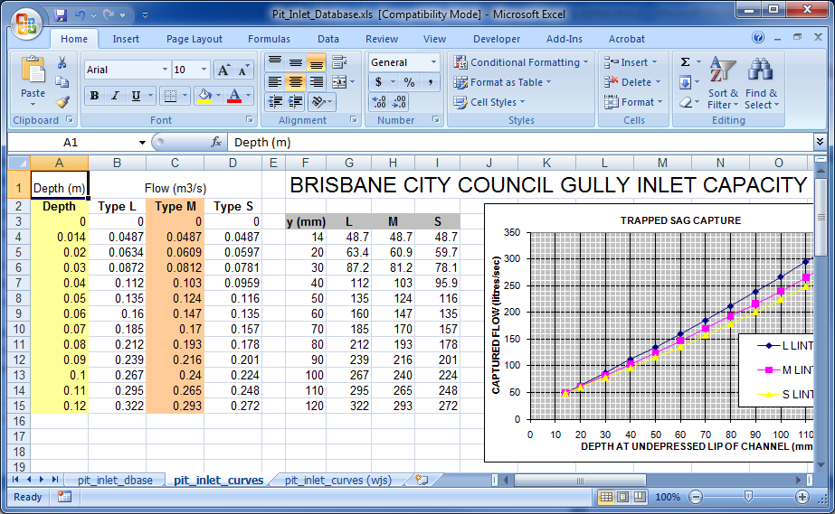
Task: Switch to the Page Layout tab
Action: [194, 39]
